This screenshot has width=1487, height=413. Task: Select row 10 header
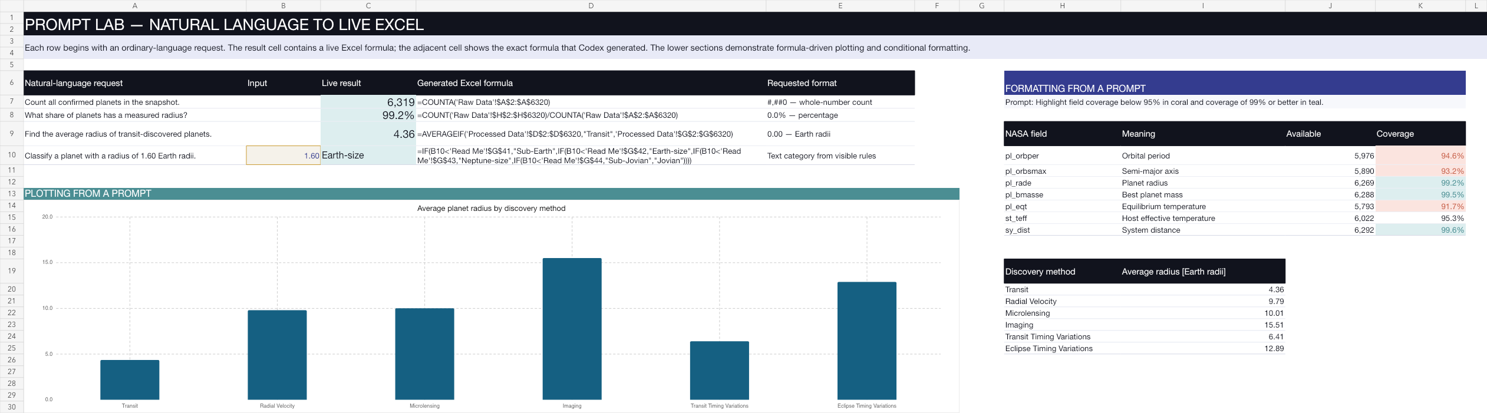click(12, 155)
